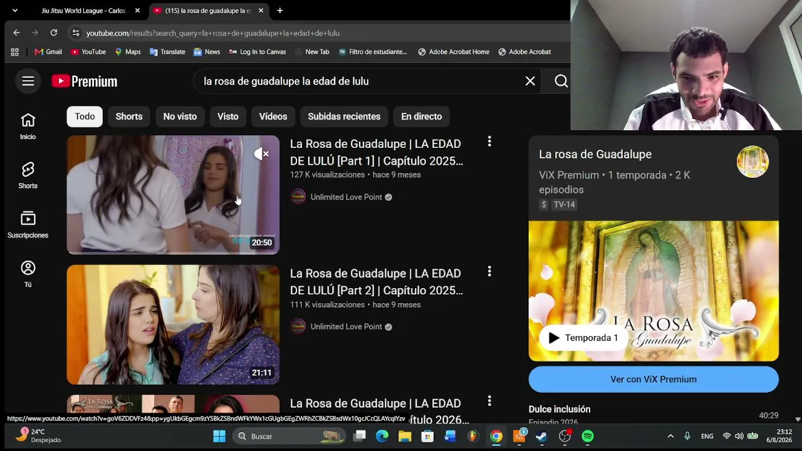View site information icon in address bar
Viewport: 802px width, 451px height.
(76, 33)
